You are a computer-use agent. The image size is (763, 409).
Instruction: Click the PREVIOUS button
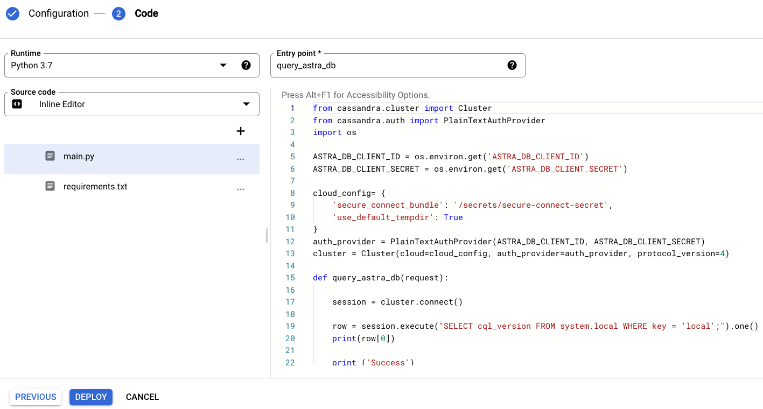36,397
